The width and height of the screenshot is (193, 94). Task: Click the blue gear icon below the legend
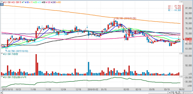2,4
